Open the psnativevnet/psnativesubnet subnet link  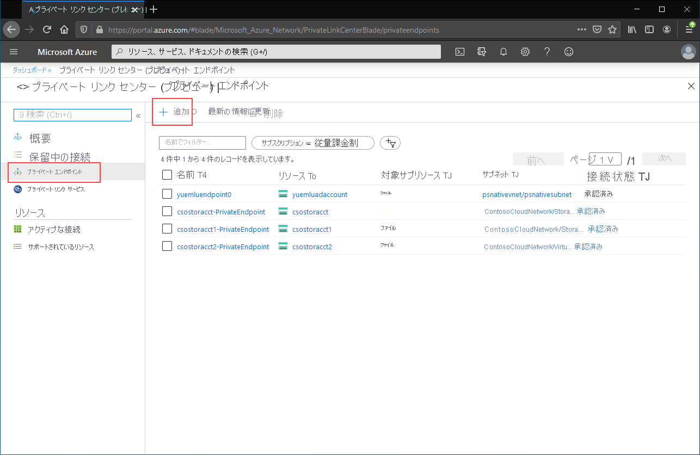pos(527,194)
